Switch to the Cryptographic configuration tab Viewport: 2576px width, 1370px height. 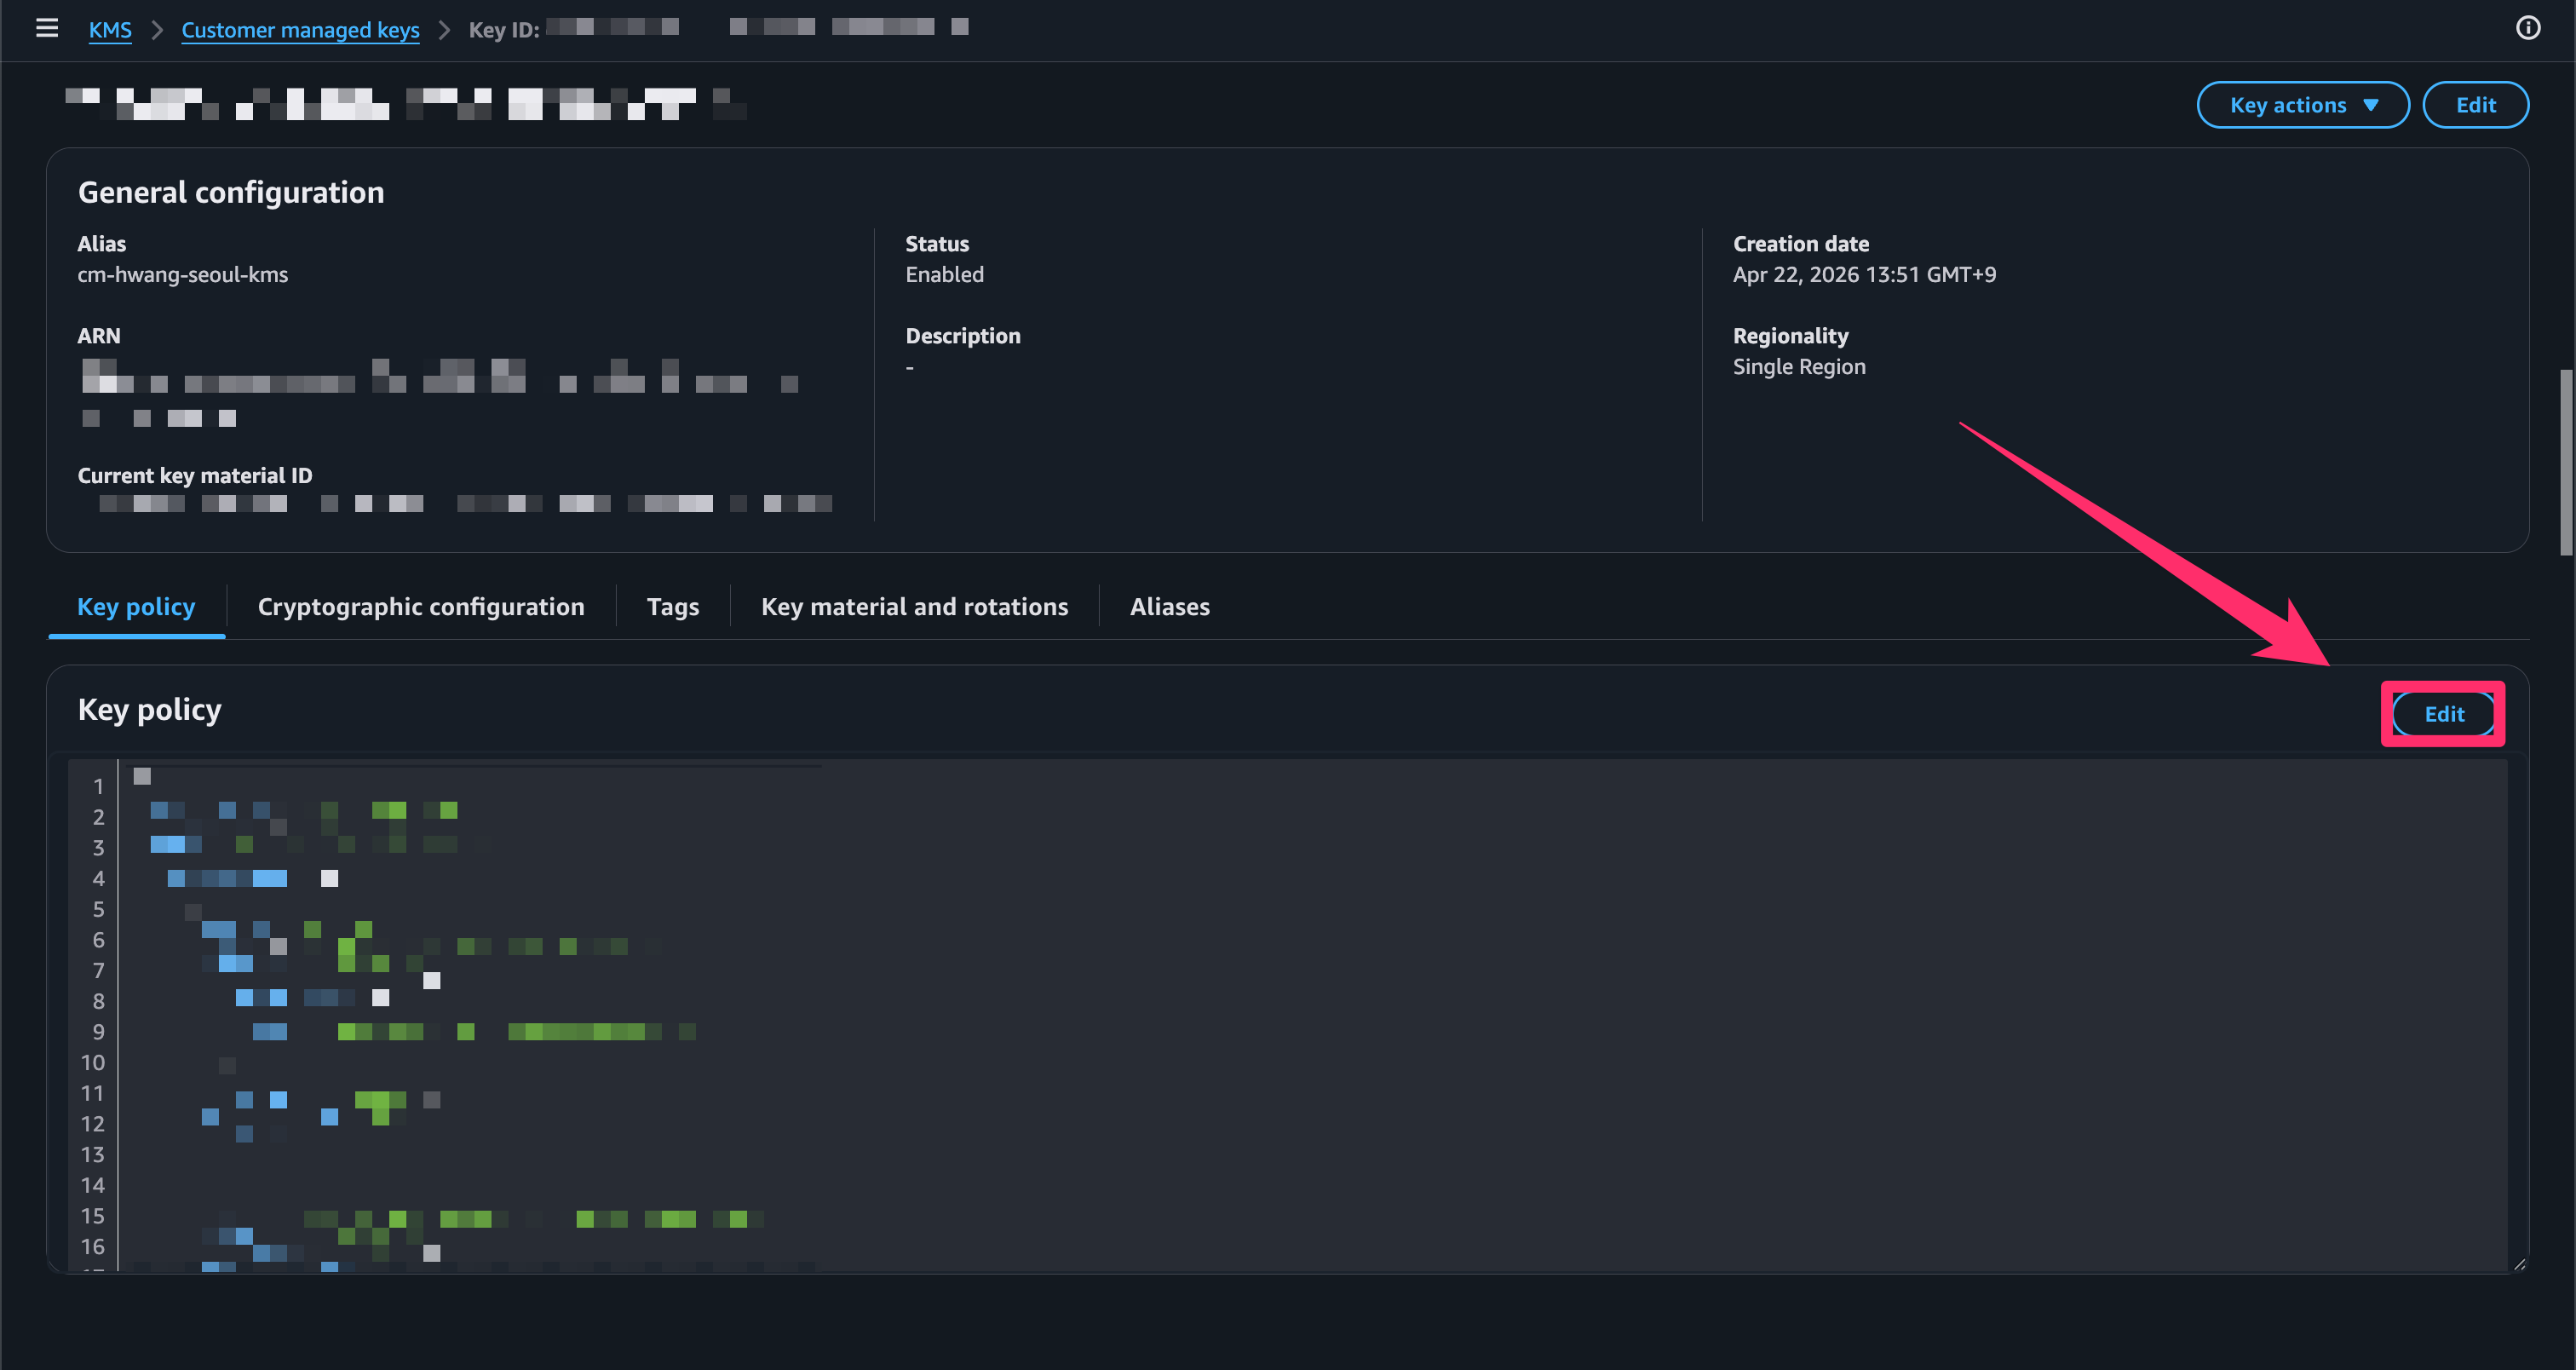421,606
